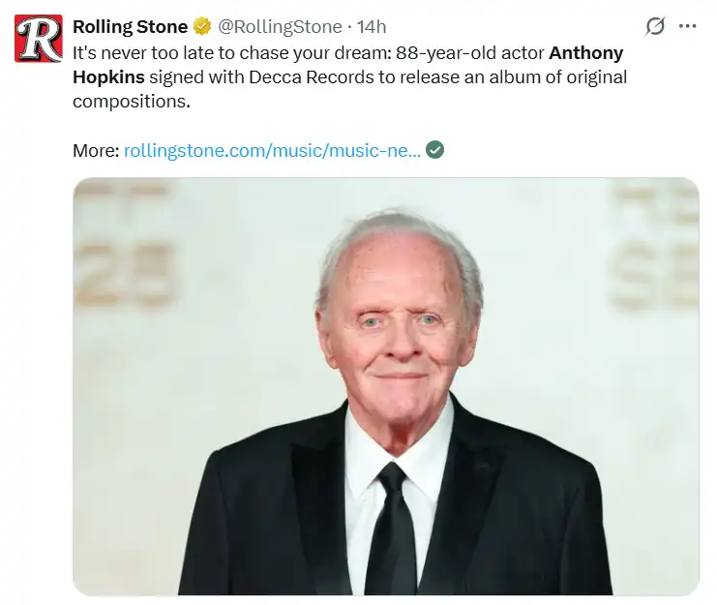
Task: Click the word 'compositions.' in the post
Action: pos(132,101)
